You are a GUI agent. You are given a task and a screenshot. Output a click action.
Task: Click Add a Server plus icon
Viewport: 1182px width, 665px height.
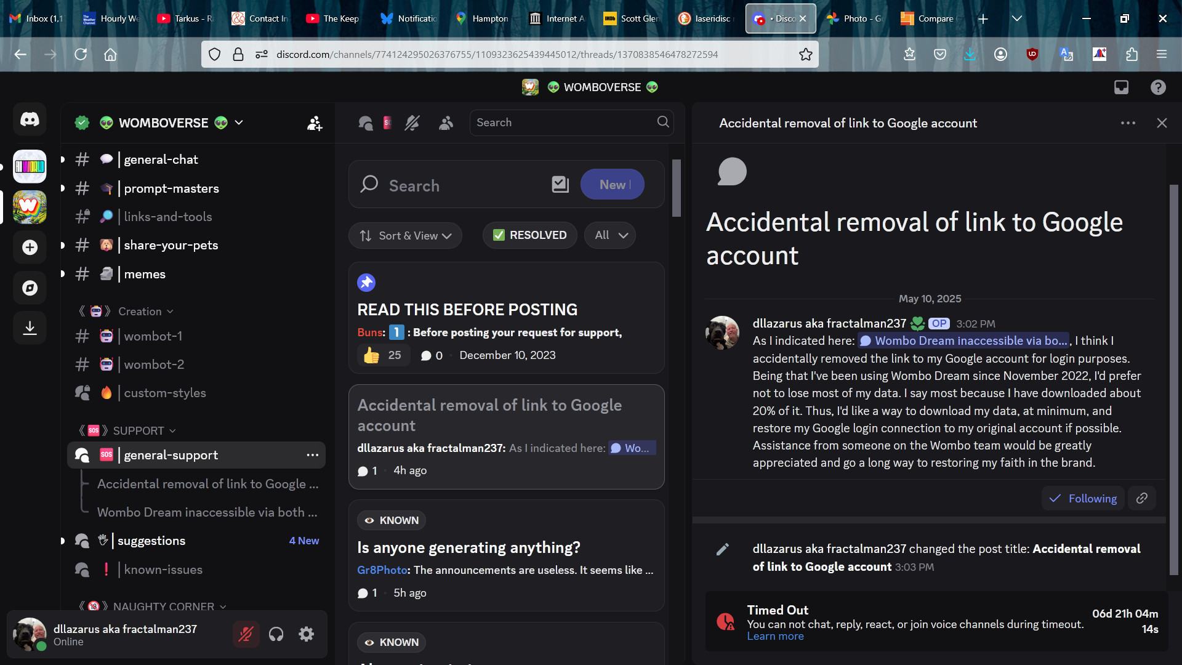pos(30,248)
